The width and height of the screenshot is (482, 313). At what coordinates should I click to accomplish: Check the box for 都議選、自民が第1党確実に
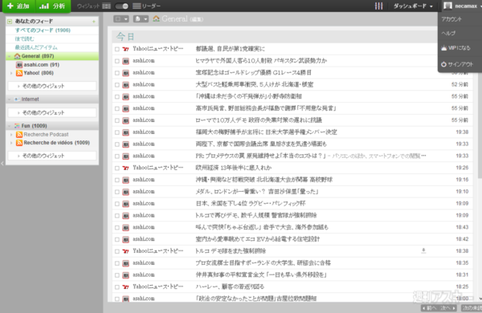[116, 49]
